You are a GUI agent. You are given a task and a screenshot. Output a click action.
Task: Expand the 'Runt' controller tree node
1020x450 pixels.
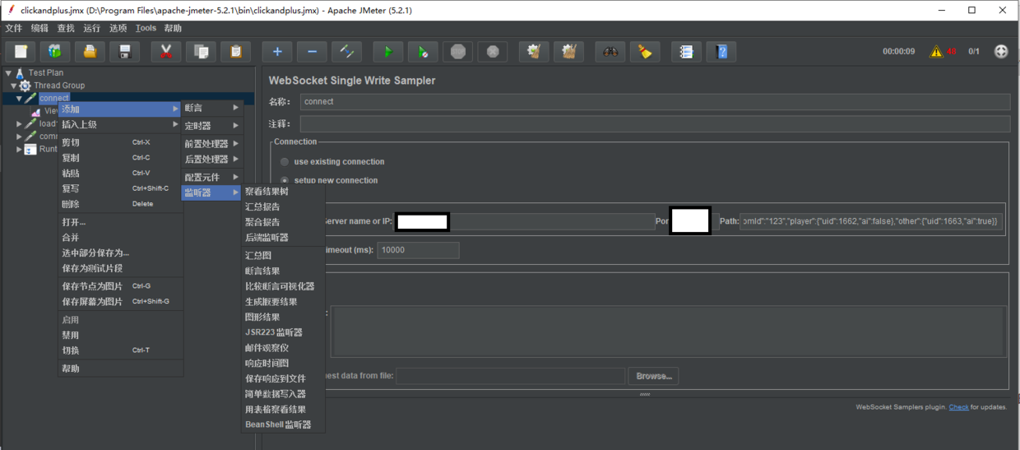[20, 149]
